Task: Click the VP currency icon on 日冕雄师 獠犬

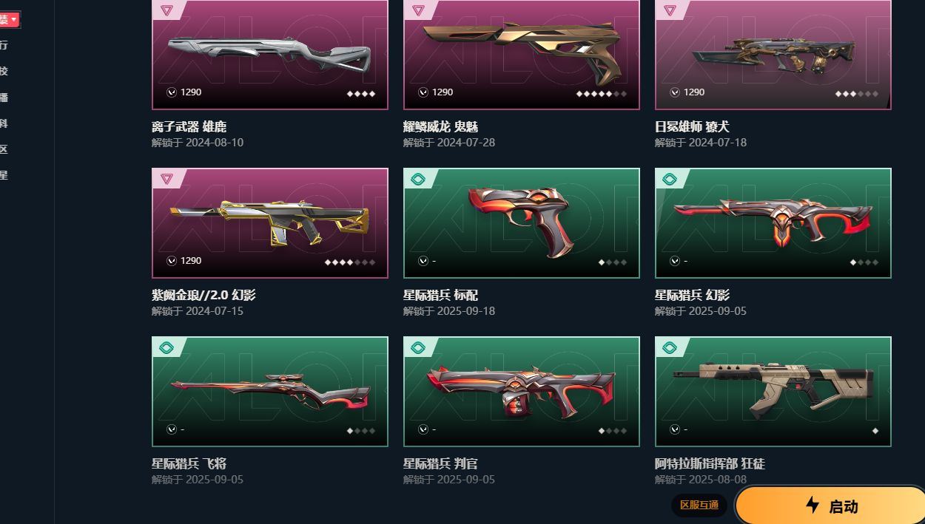Action: click(x=675, y=92)
